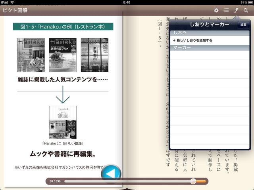Tap the 『Hanakoミニ おいしい銀座』 caption

(x=63, y=143)
